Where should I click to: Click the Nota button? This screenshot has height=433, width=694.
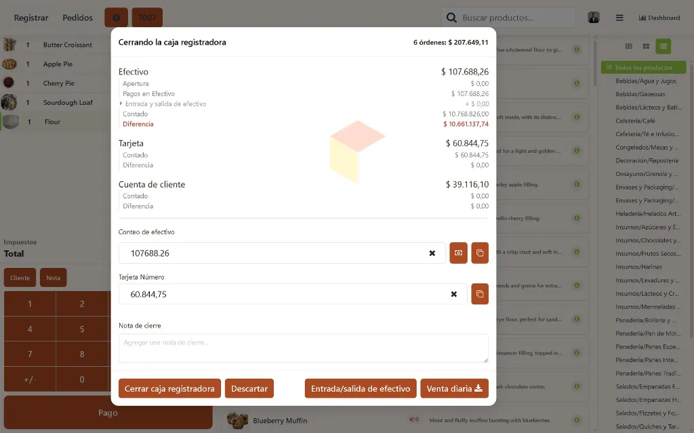coord(53,277)
